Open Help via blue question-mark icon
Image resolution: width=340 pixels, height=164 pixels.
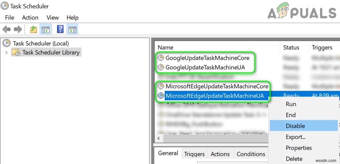point(60,29)
